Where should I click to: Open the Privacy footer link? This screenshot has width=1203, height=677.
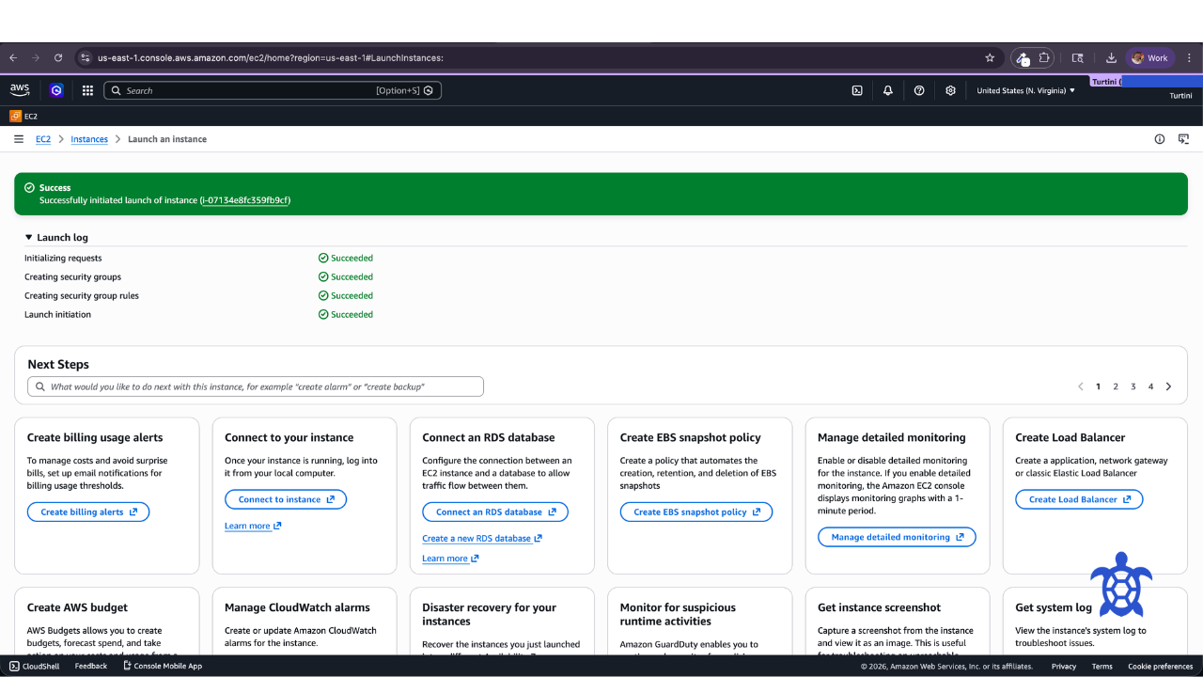click(1064, 666)
